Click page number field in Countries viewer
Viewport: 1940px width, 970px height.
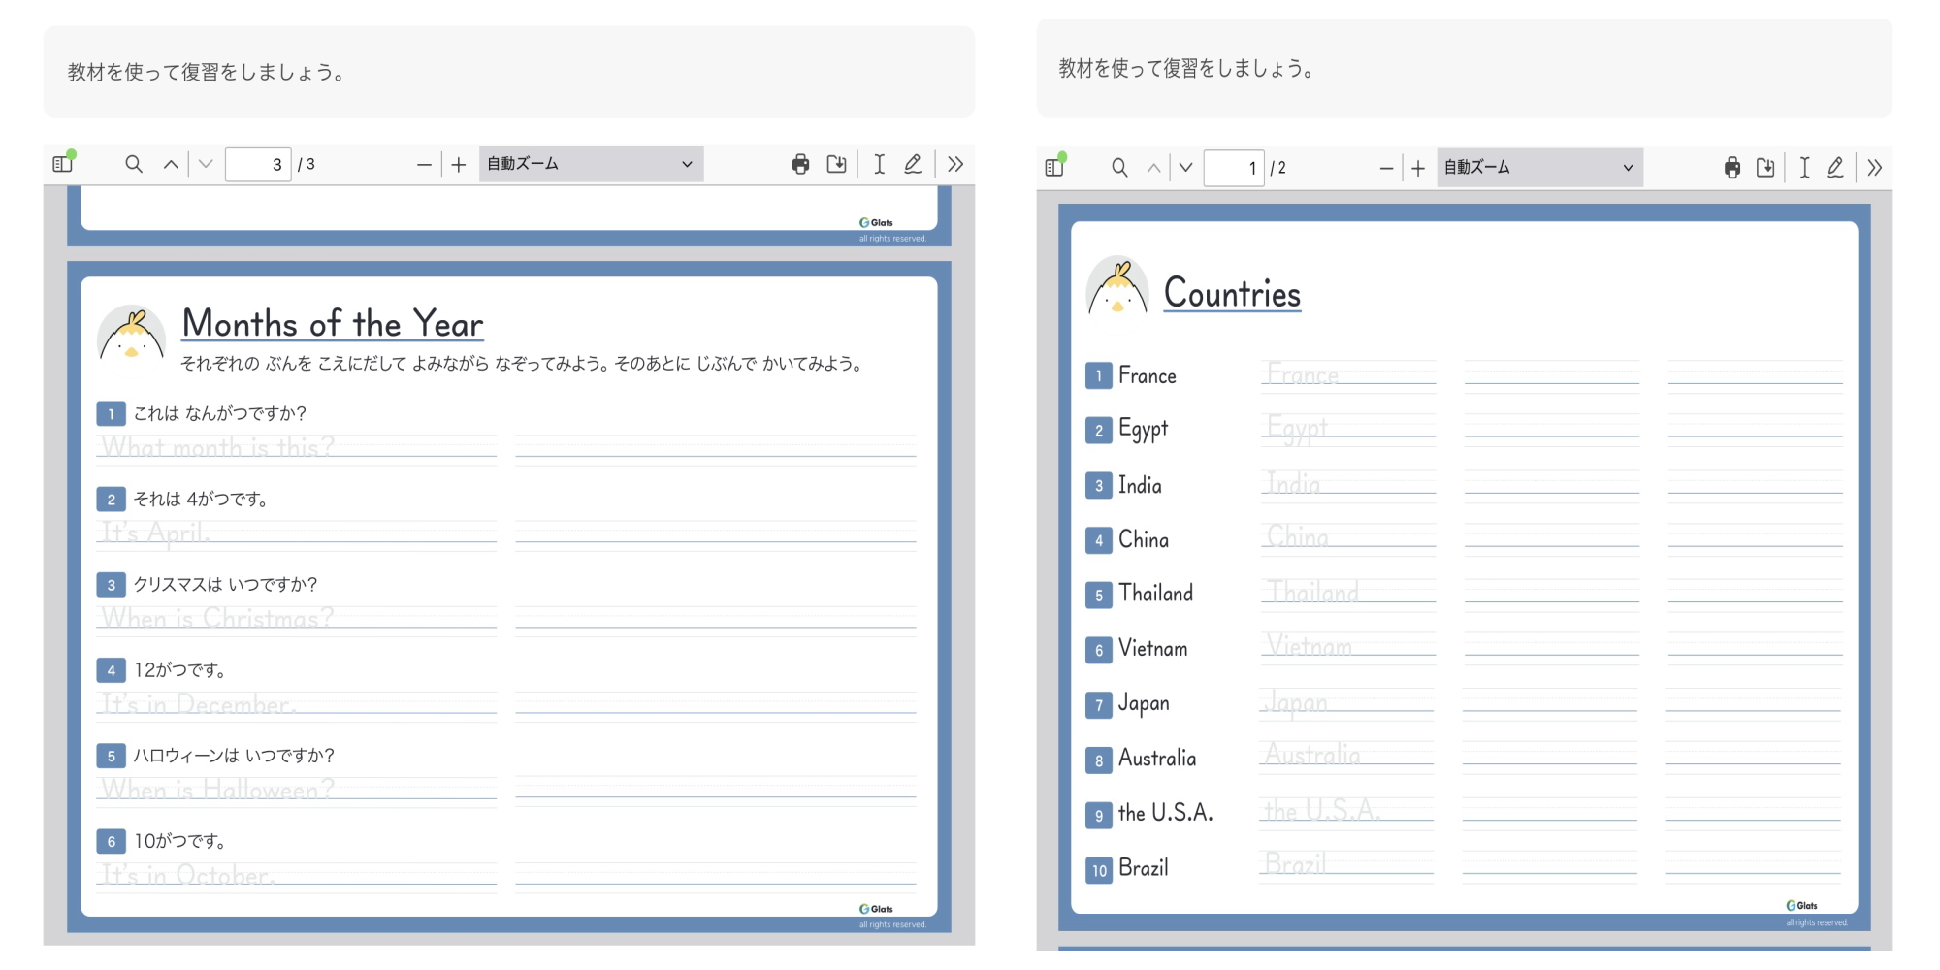tap(1234, 168)
